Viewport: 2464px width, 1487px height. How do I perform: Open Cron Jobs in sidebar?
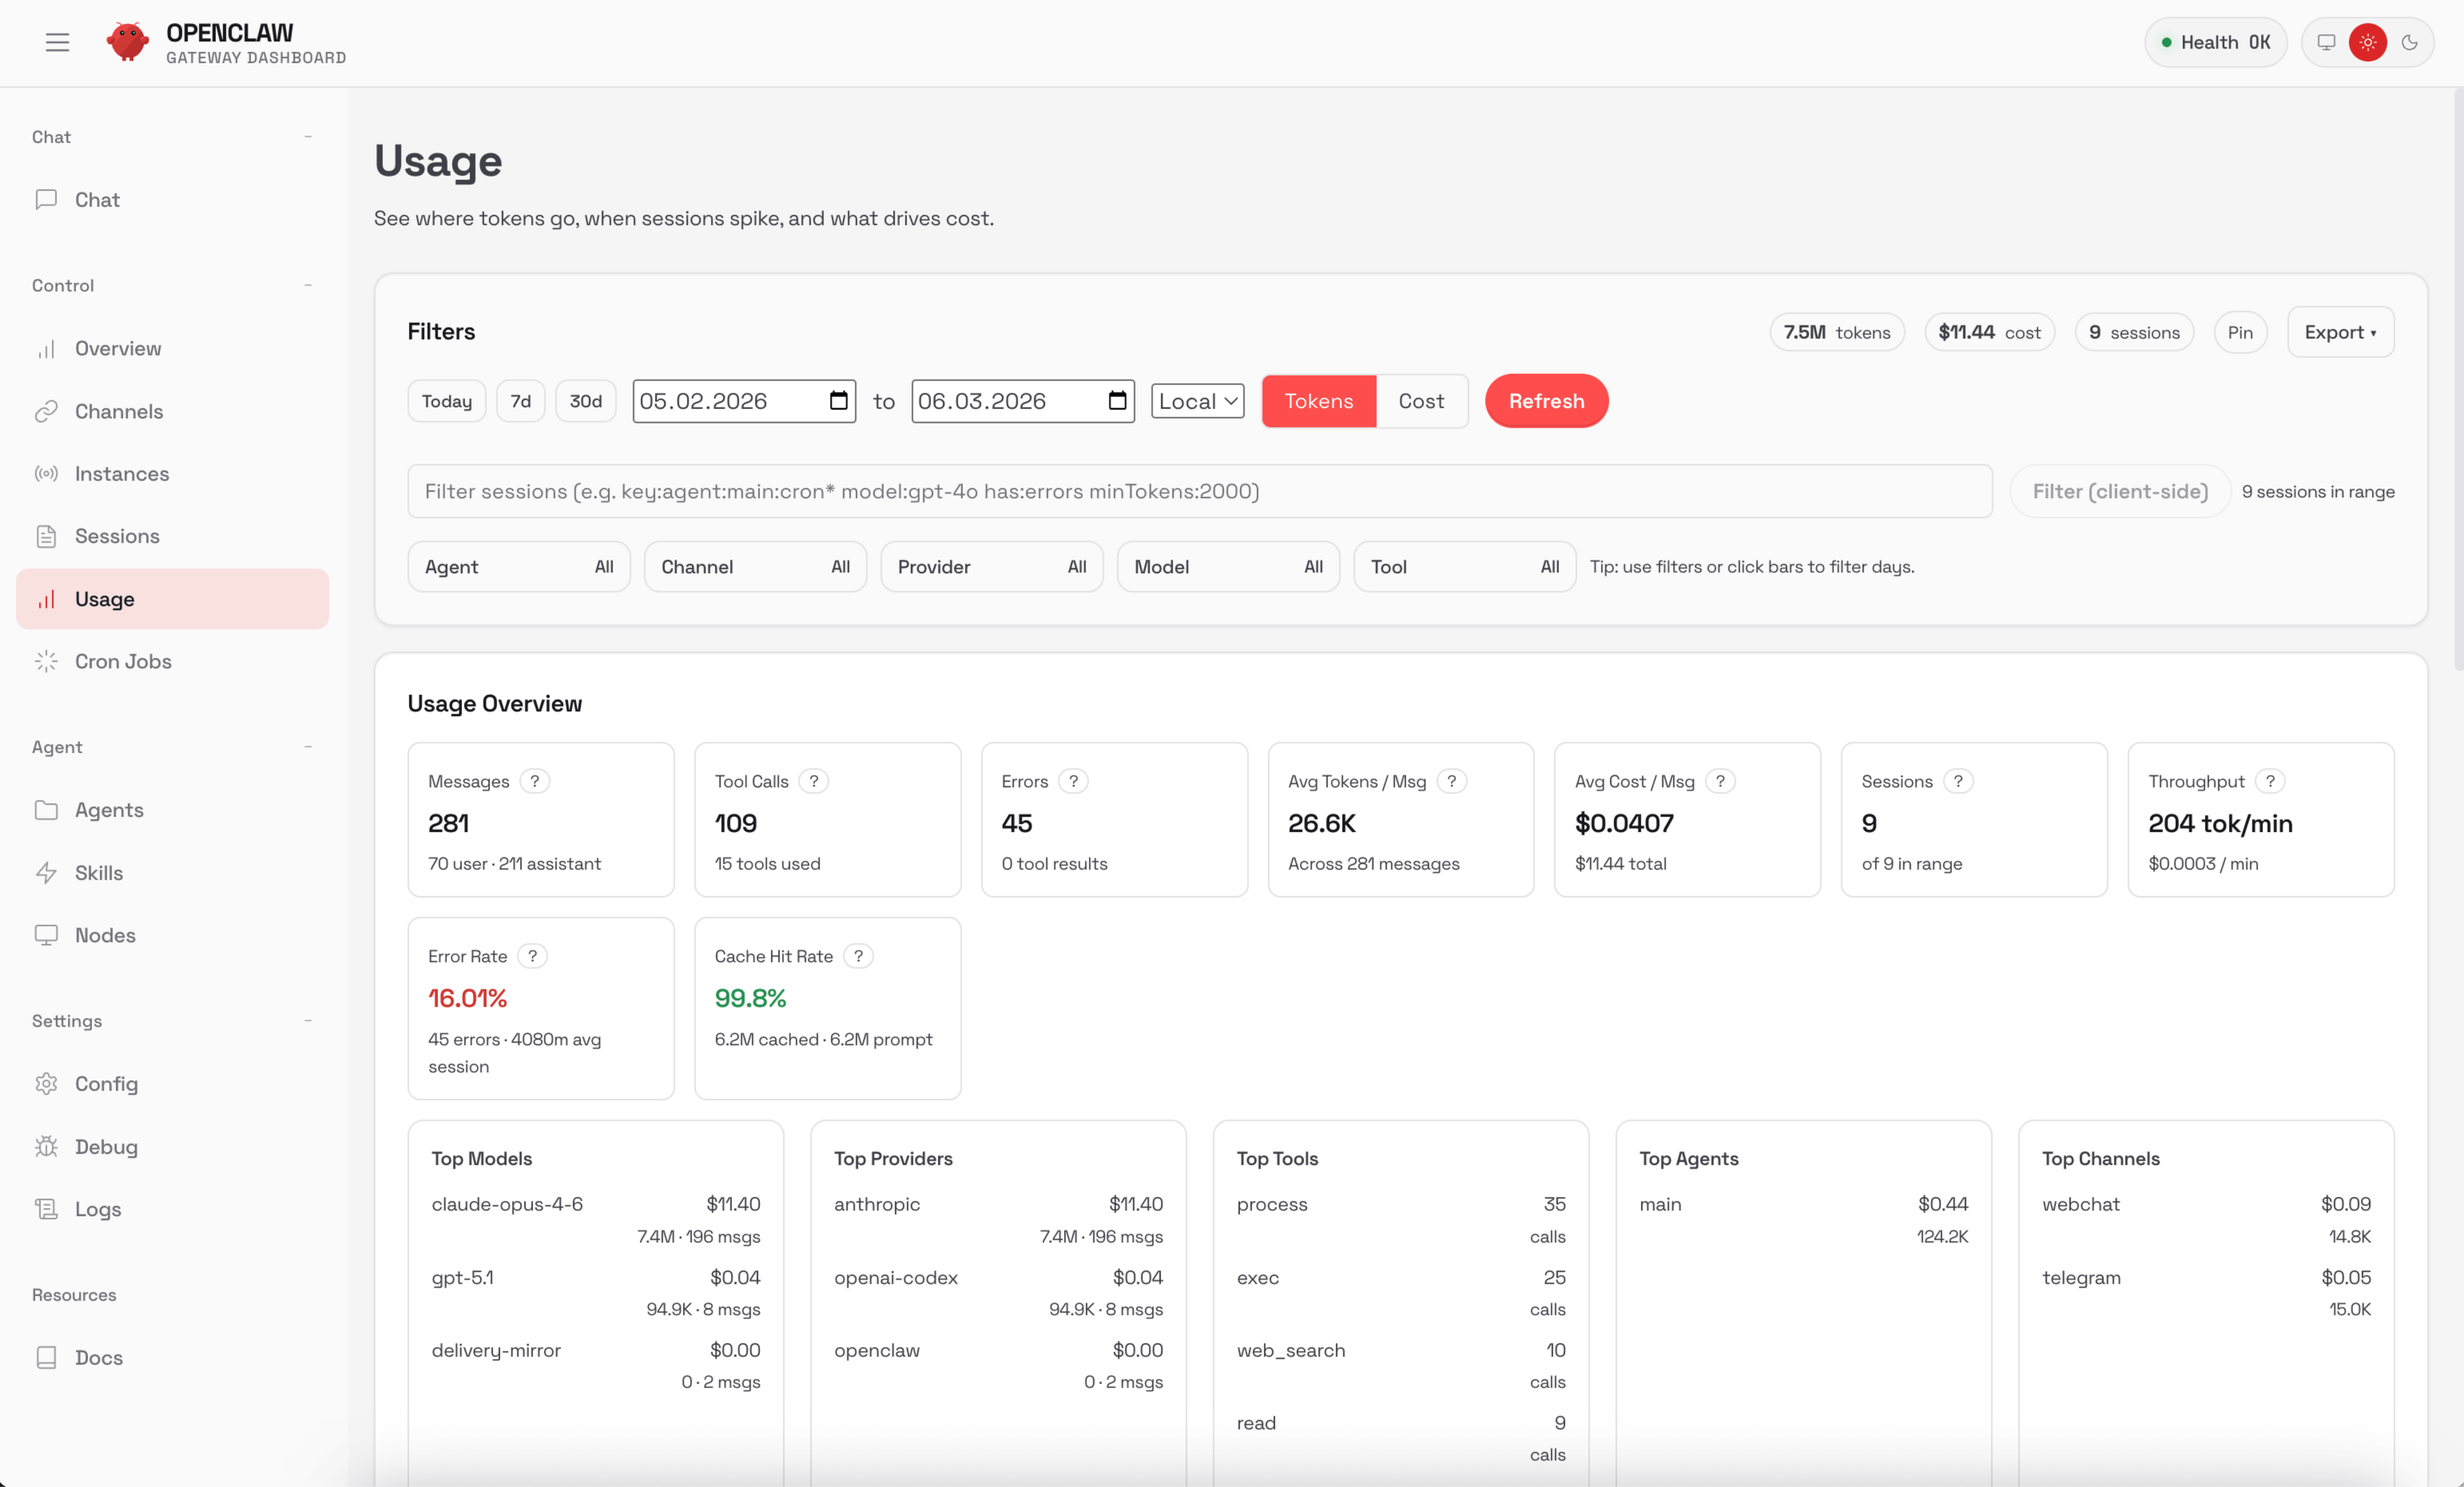pos(123,662)
